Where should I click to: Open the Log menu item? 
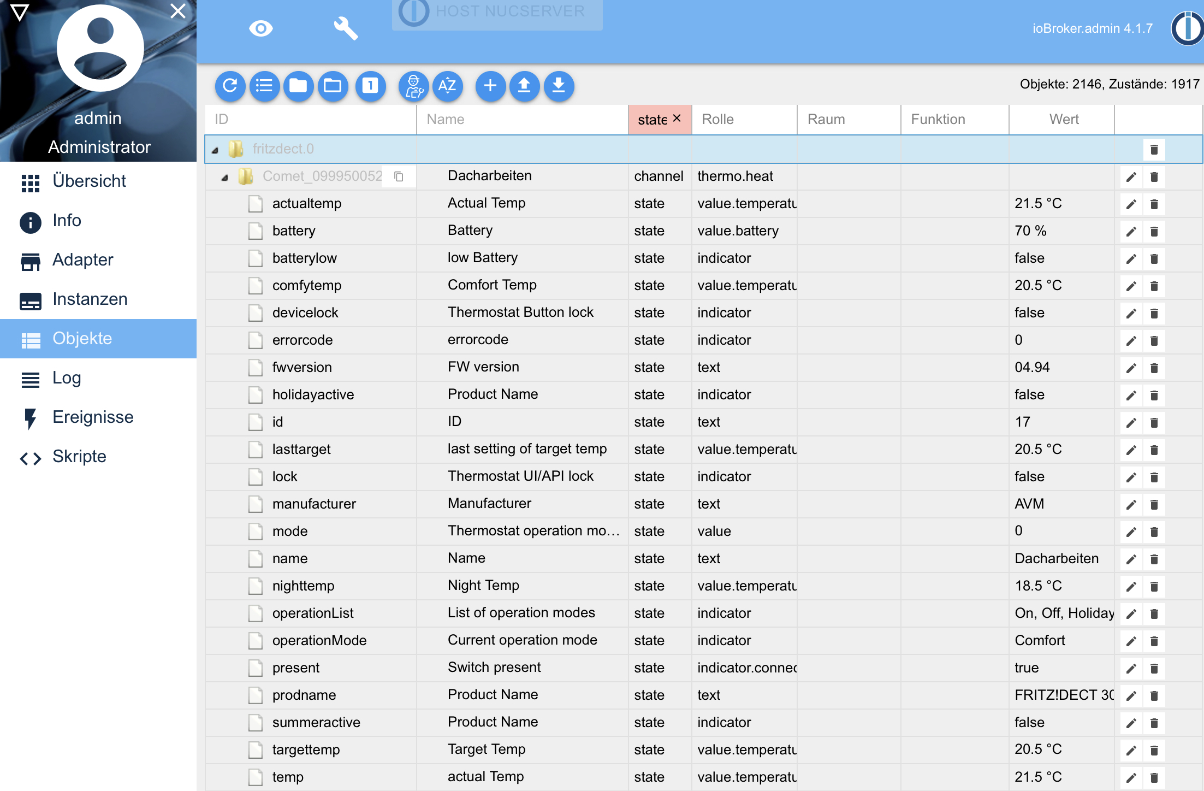[98, 378]
